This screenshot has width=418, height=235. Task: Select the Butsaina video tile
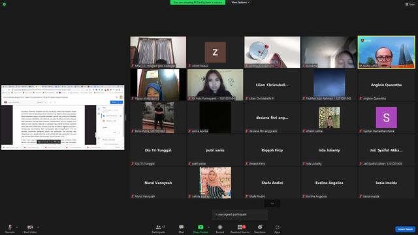(329, 52)
